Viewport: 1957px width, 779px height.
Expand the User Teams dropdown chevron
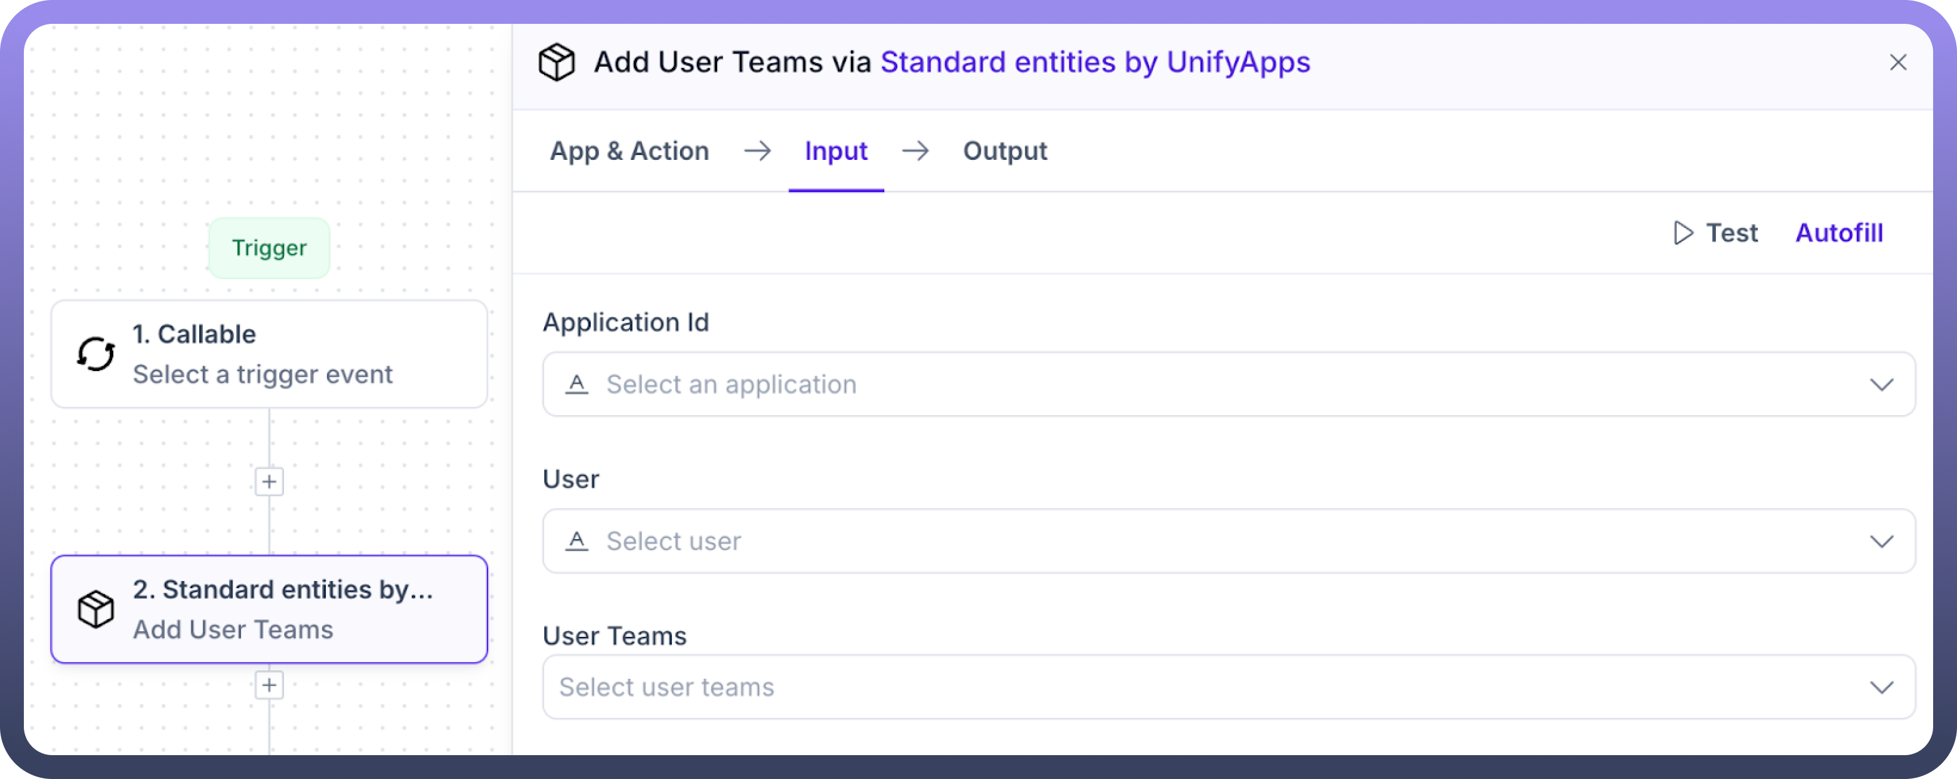click(x=1881, y=687)
